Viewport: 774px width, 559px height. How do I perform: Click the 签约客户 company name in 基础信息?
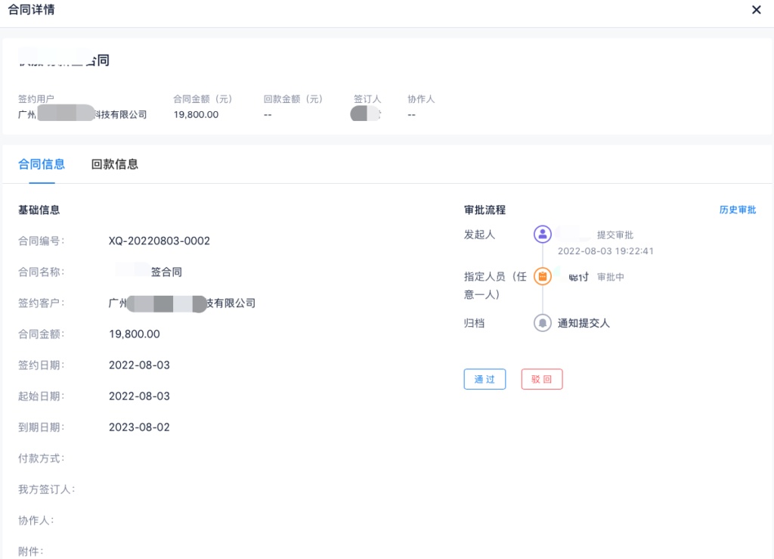182,303
